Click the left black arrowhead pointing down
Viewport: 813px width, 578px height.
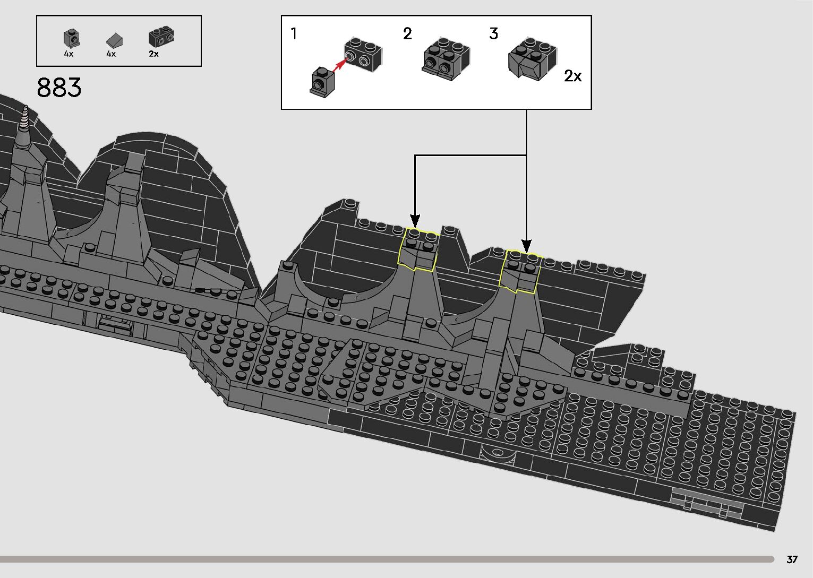pyautogui.click(x=415, y=221)
